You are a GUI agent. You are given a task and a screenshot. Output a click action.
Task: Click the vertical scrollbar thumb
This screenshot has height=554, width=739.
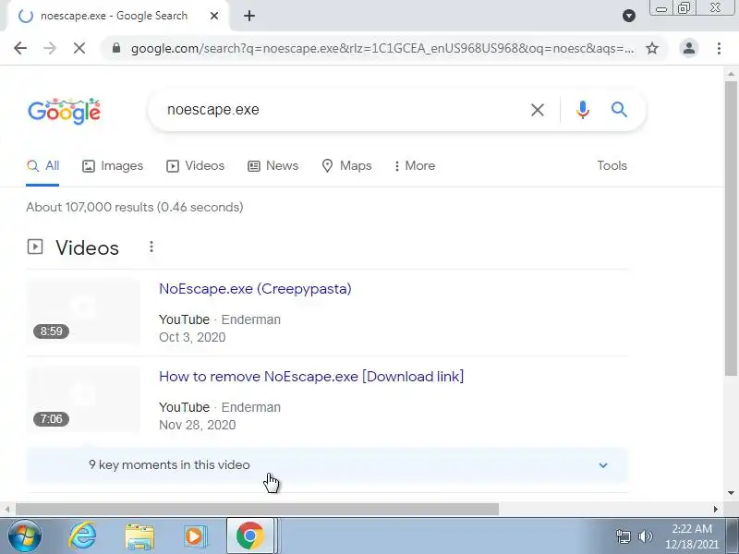[x=731, y=228]
